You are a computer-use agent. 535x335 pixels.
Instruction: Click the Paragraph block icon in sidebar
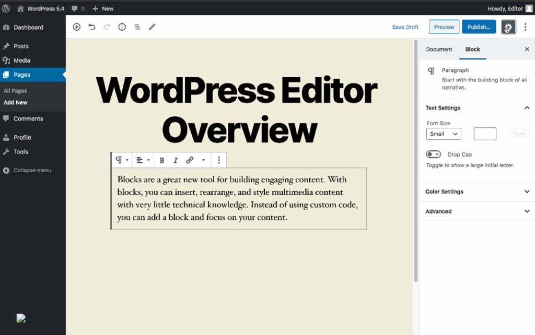tap(431, 71)
